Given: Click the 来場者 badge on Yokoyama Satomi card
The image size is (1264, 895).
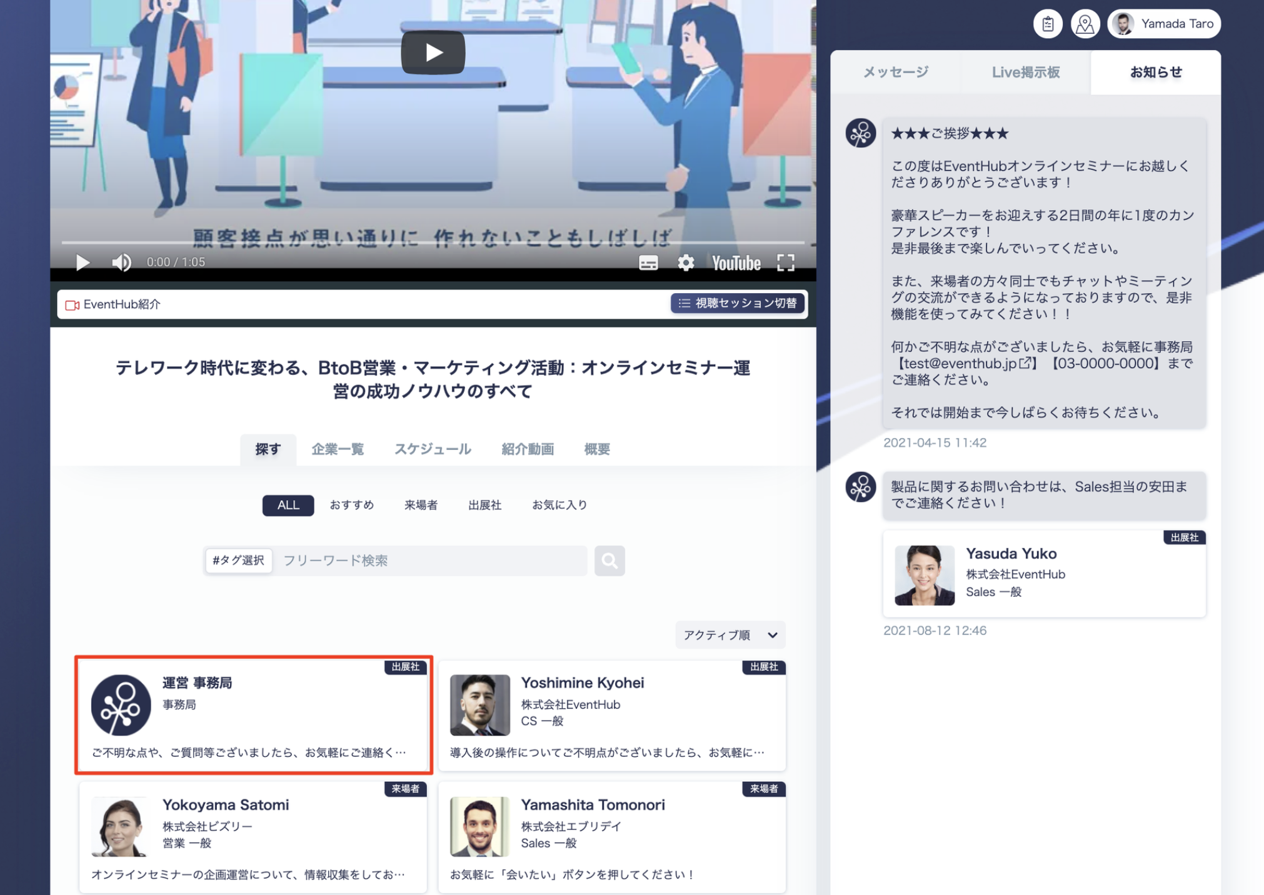Looking at the screenshot, I should [406, 789].
